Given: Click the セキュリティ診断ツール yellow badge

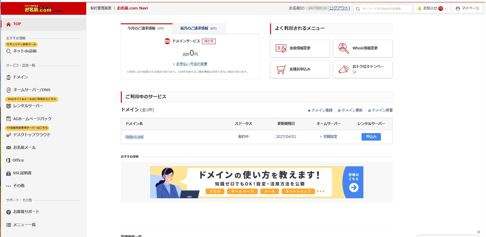Looking at the screenshot, I should pyautogui.click(x=21, y=44).
